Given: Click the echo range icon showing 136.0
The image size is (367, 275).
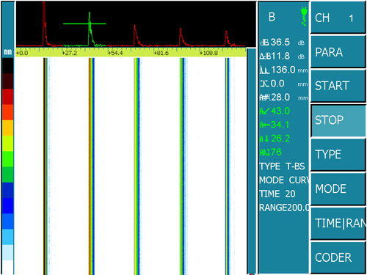Looking at the screenshot, I should coord(264,70).
